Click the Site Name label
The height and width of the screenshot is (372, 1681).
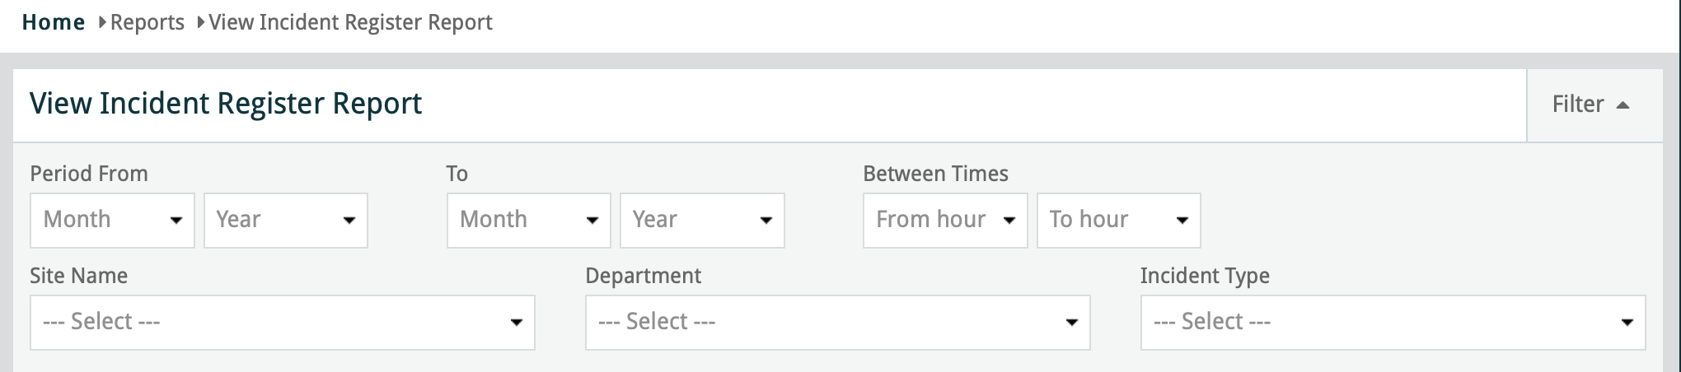pyautogui.click(x=78, y=276)
